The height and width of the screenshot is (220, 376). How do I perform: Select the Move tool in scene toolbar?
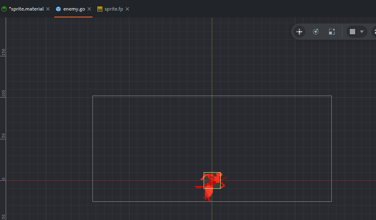point(299,32)
